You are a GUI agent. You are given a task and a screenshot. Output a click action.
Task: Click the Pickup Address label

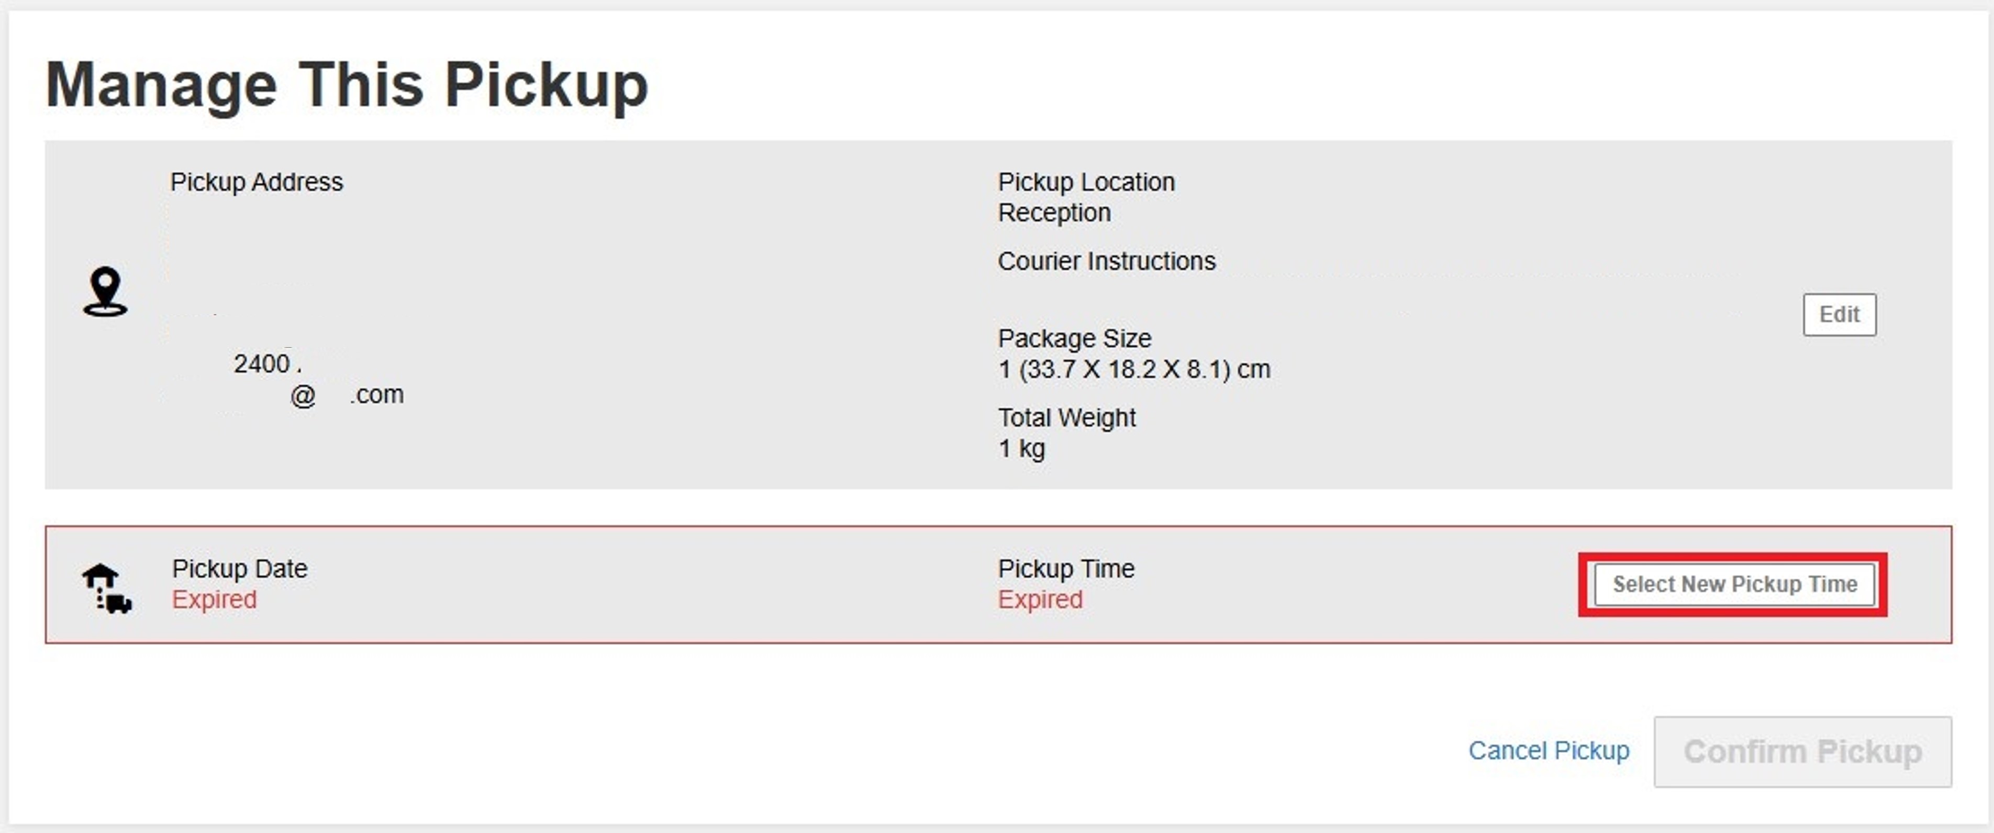[256, 182]
